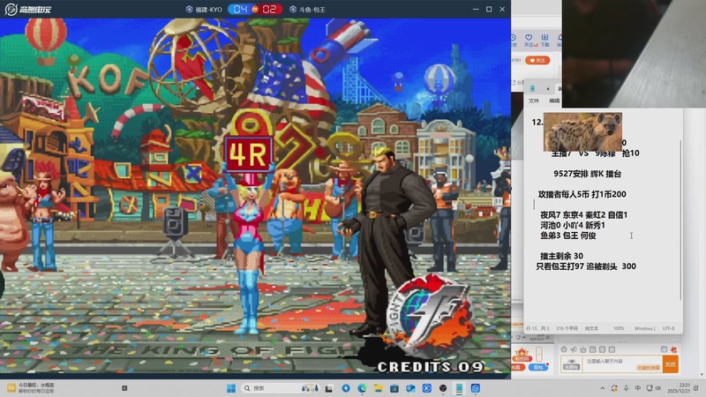Click the CREDITS 09 counter in the game
706x397 pixels.
(430, 367)
